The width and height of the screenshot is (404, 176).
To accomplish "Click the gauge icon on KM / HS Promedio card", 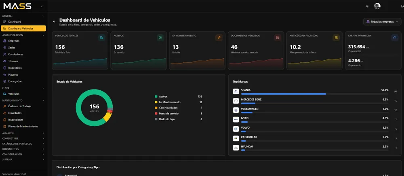I will pos(395,38).
